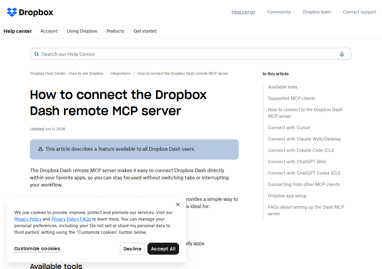Open Contact support
This screenshot has width=382, height=269.
360,12
